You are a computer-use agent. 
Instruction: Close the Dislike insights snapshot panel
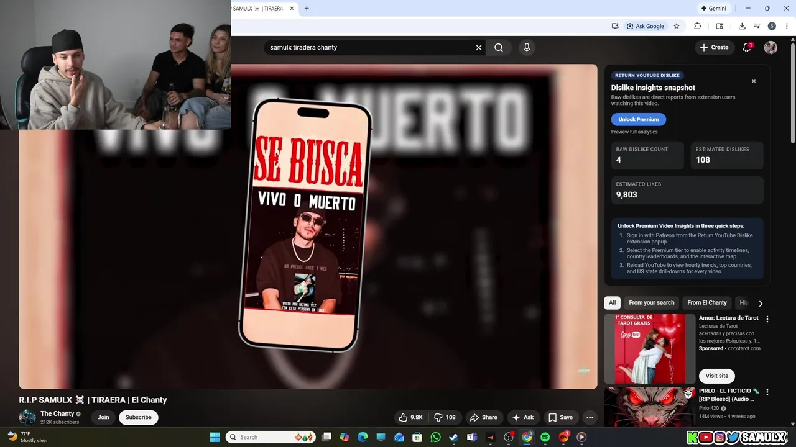click(754, 81)
